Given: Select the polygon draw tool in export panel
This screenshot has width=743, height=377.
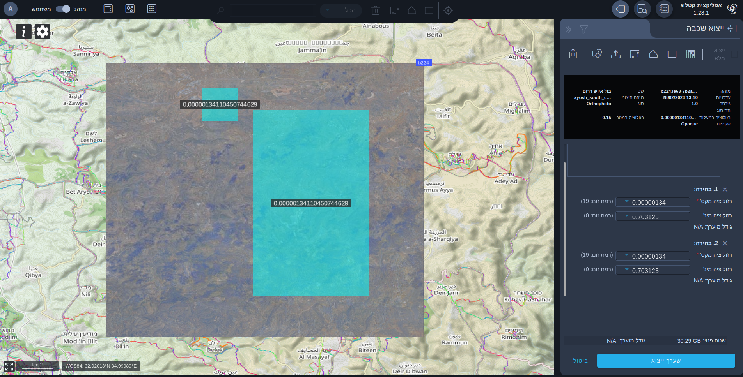Looking at the screenshot, I should click(x=653, y=54).
